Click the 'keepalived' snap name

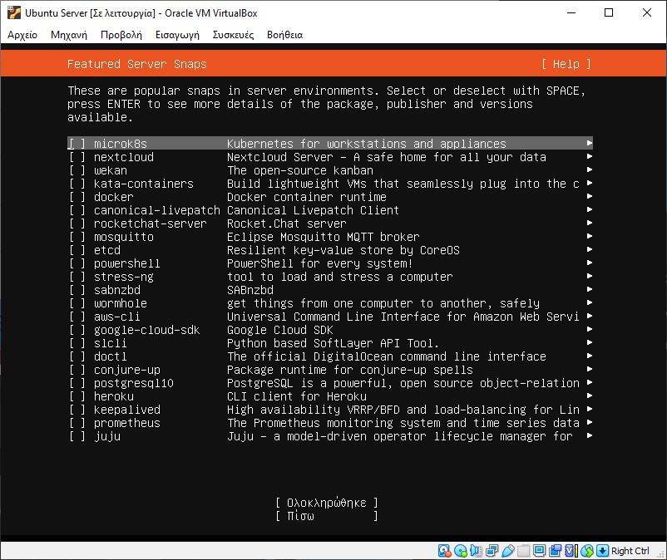pyautogui.click(x=127, y=410)
